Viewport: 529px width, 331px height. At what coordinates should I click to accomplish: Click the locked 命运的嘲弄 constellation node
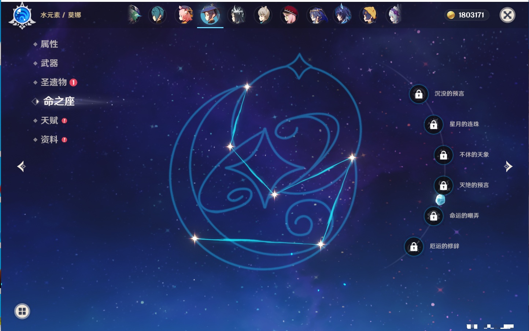[x=433, y=216]
